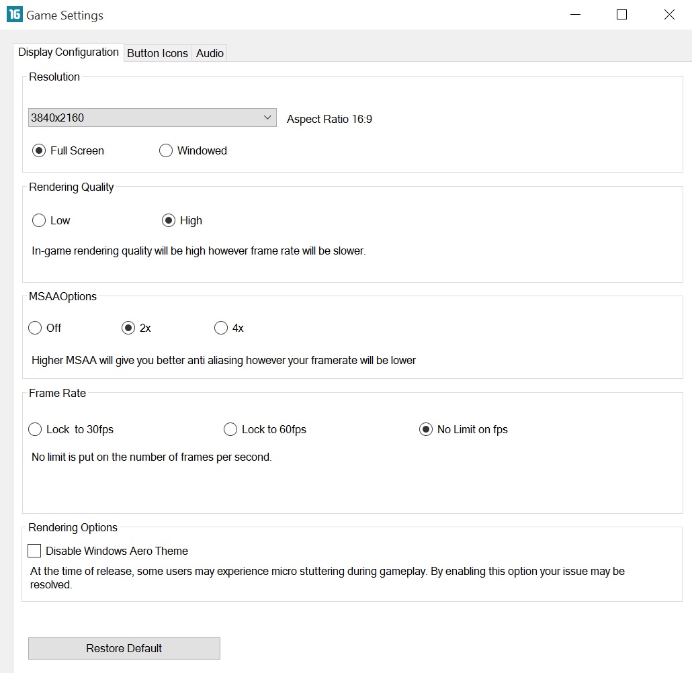
Task: Switch to the Button Icons tab
Action: click(157, 53)
